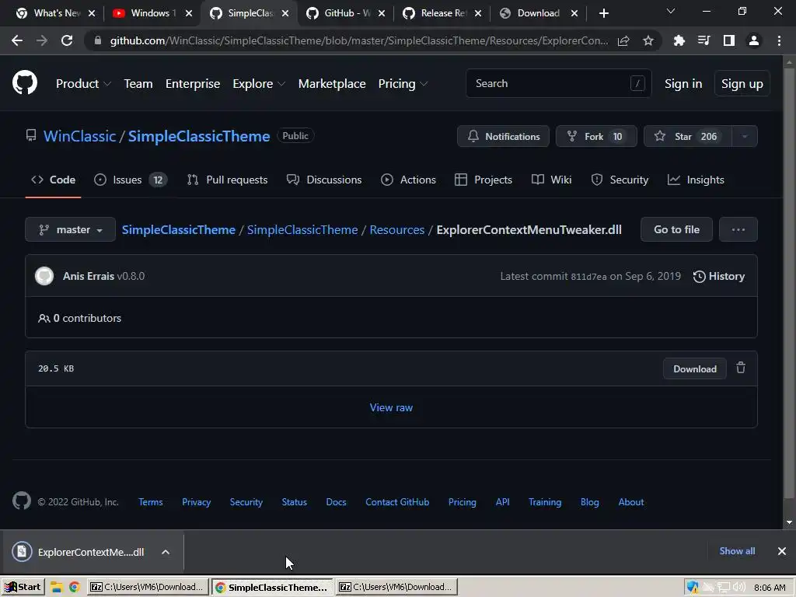Click the Sign up button
The image size is (796, 597).
742,84
